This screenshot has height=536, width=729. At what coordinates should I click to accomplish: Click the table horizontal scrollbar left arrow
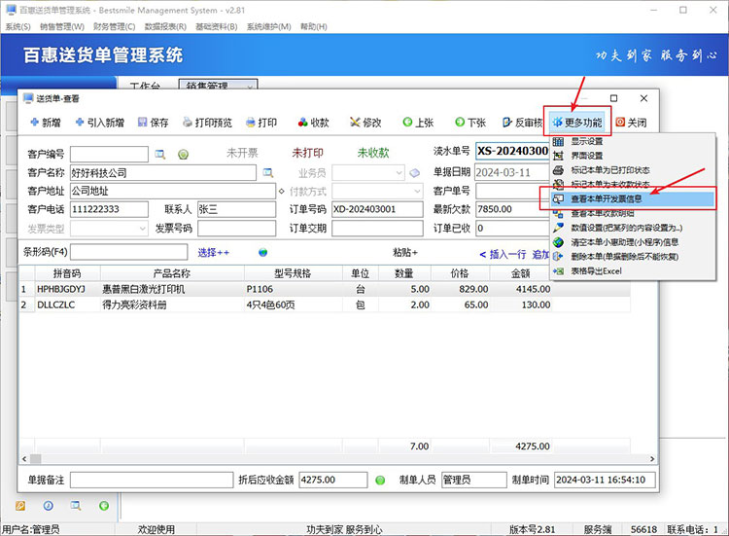24,459
